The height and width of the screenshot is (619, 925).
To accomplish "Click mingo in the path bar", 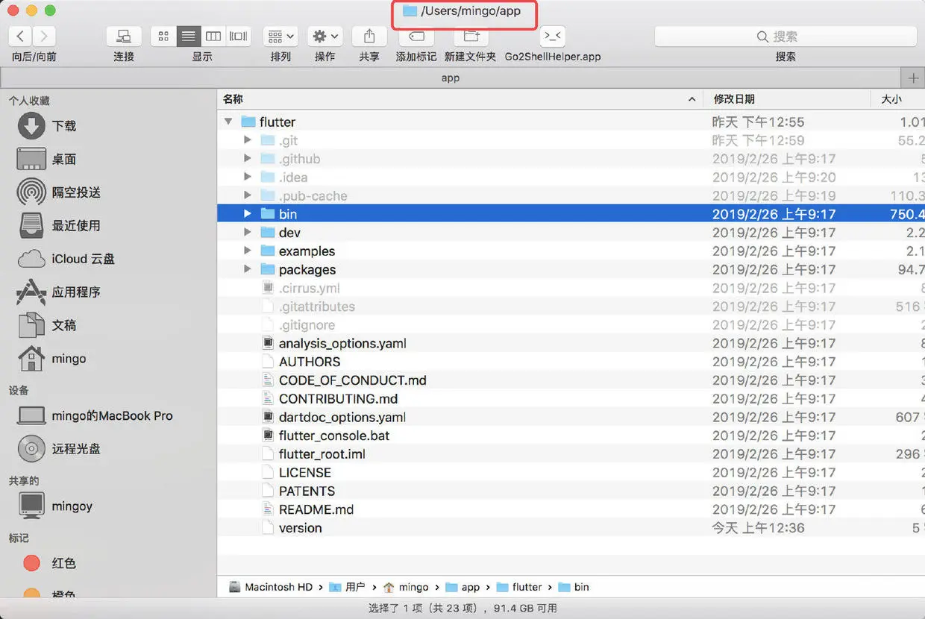I will click(406, 587).
